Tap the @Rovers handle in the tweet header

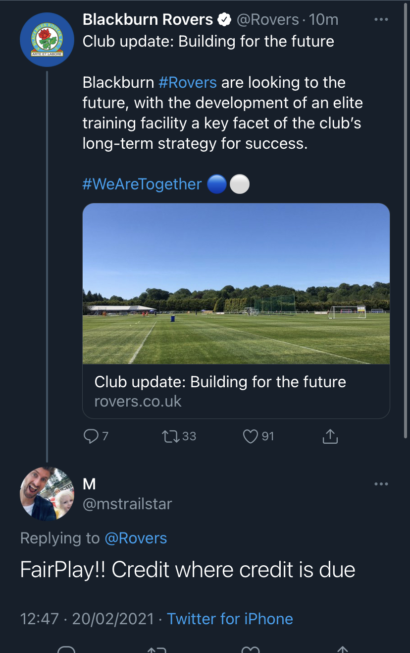click(268, 20)
